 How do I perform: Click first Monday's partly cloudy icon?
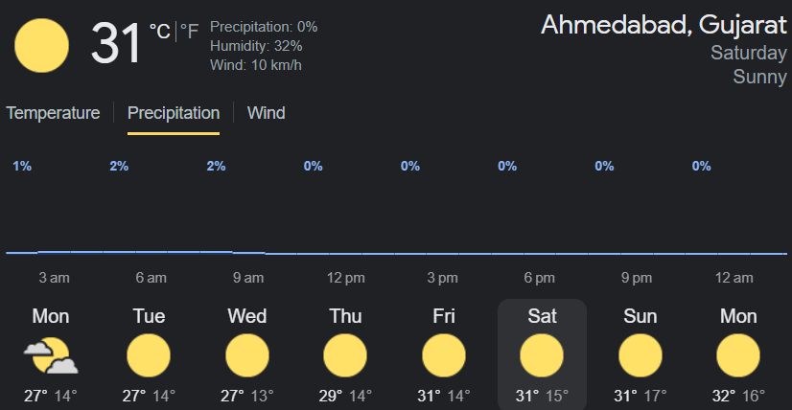point(51,356)
